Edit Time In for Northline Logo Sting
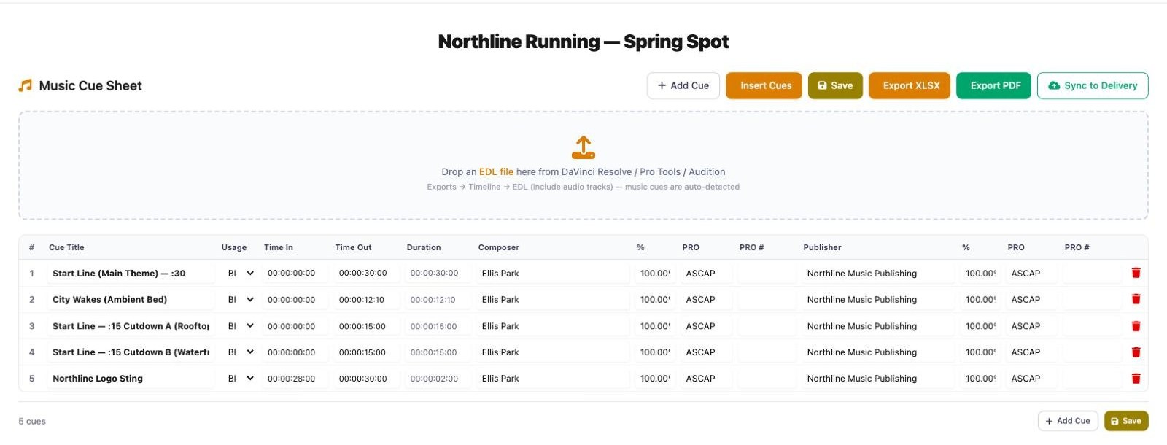The image size is (1167, 445). tap(295, 379)
